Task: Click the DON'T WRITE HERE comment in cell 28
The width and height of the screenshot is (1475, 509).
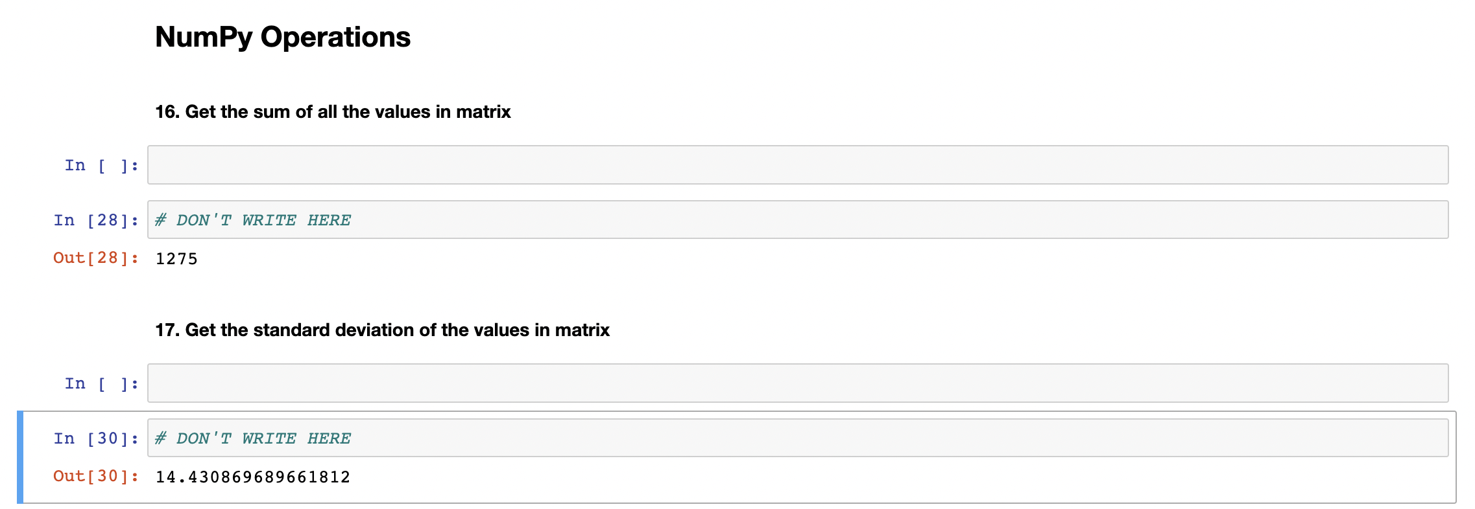Action: [252, 220]
